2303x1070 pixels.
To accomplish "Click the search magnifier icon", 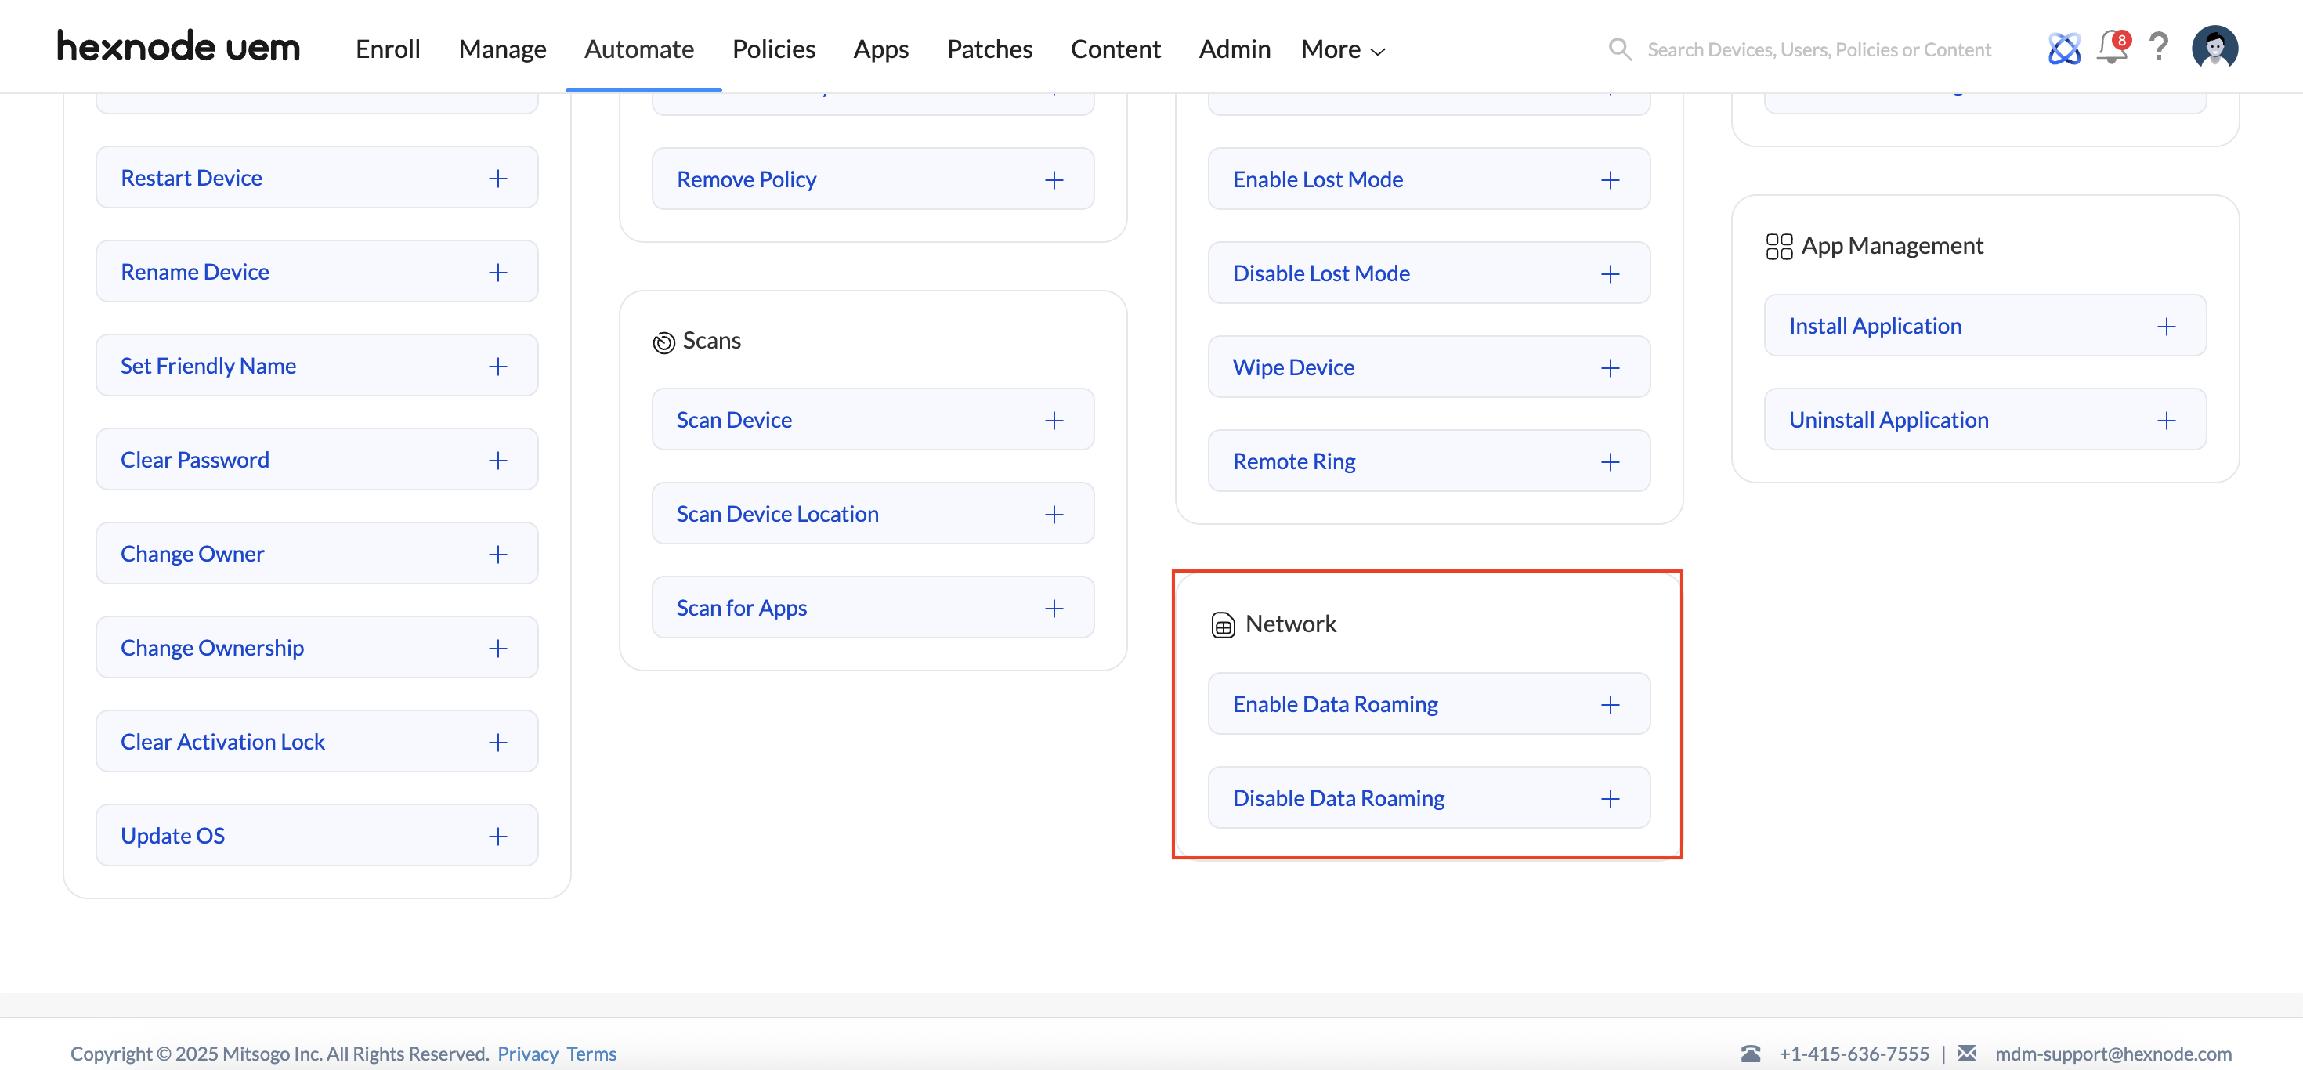I will pos(1619,49).
